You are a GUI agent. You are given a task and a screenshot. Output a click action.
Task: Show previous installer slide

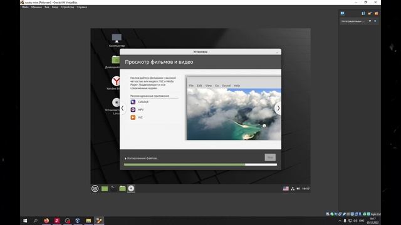[123, 108]
